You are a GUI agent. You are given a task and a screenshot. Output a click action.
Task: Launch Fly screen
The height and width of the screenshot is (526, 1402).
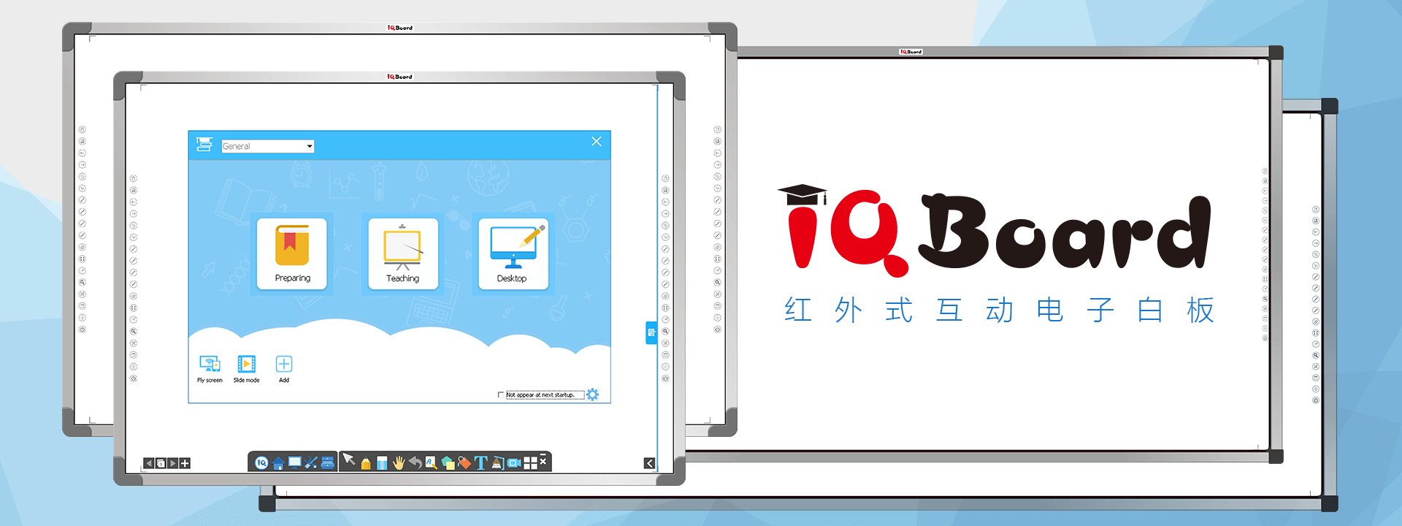[210, 369]
